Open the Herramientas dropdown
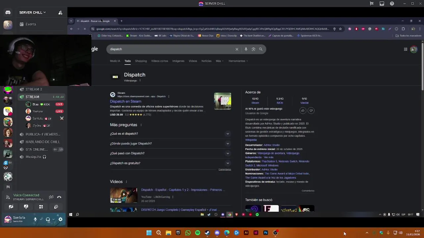 [x=238, y=61]
